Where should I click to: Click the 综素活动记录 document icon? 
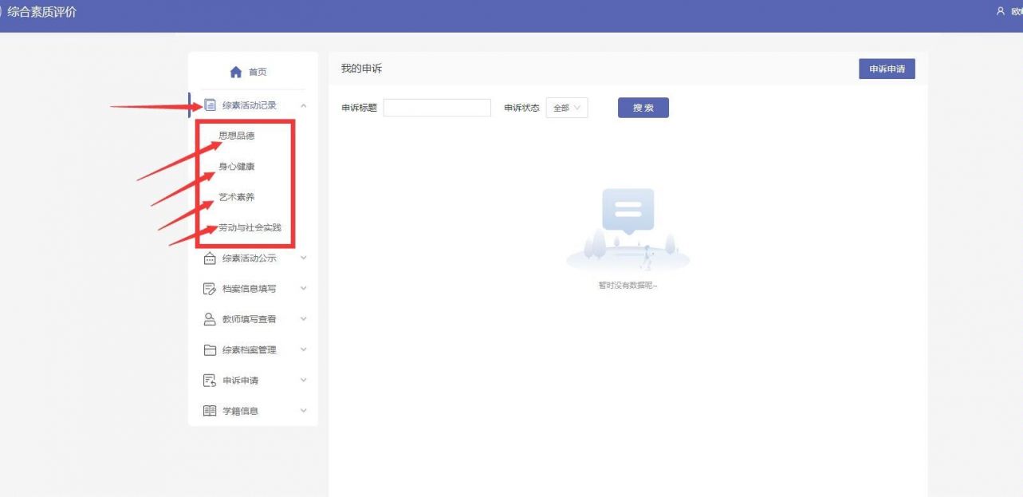pyautogui.click(x=209, y=104)
